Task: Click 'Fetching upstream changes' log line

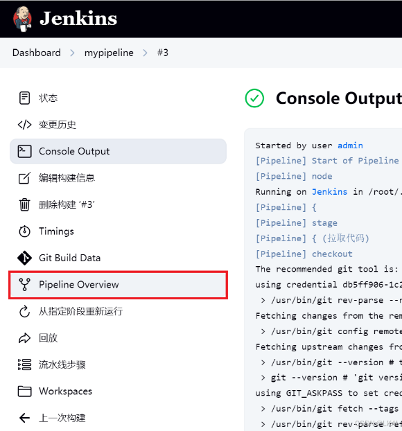Action: [329, 346]
